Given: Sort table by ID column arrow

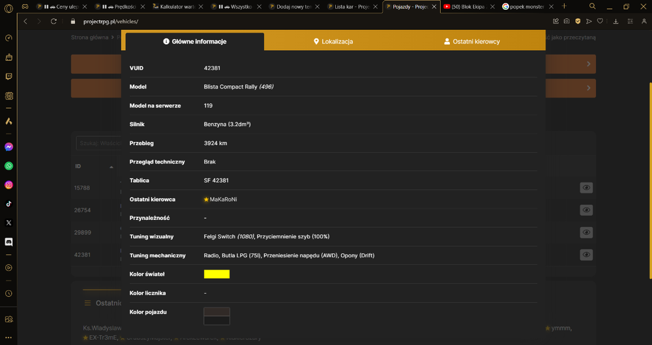Looking at the screenshot, I should tap(111, 167).
